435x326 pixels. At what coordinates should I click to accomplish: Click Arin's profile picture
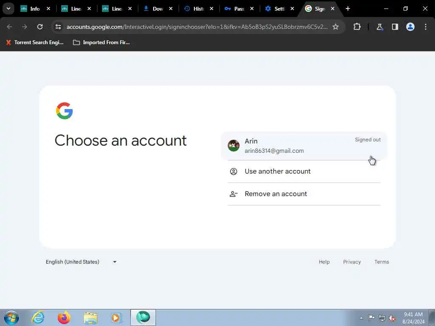(x=234, y=146)
